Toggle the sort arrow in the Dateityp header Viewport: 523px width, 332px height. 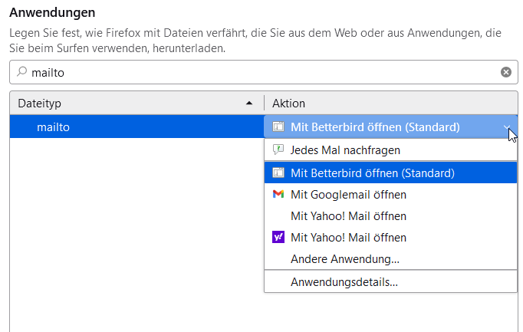(248, 103)
